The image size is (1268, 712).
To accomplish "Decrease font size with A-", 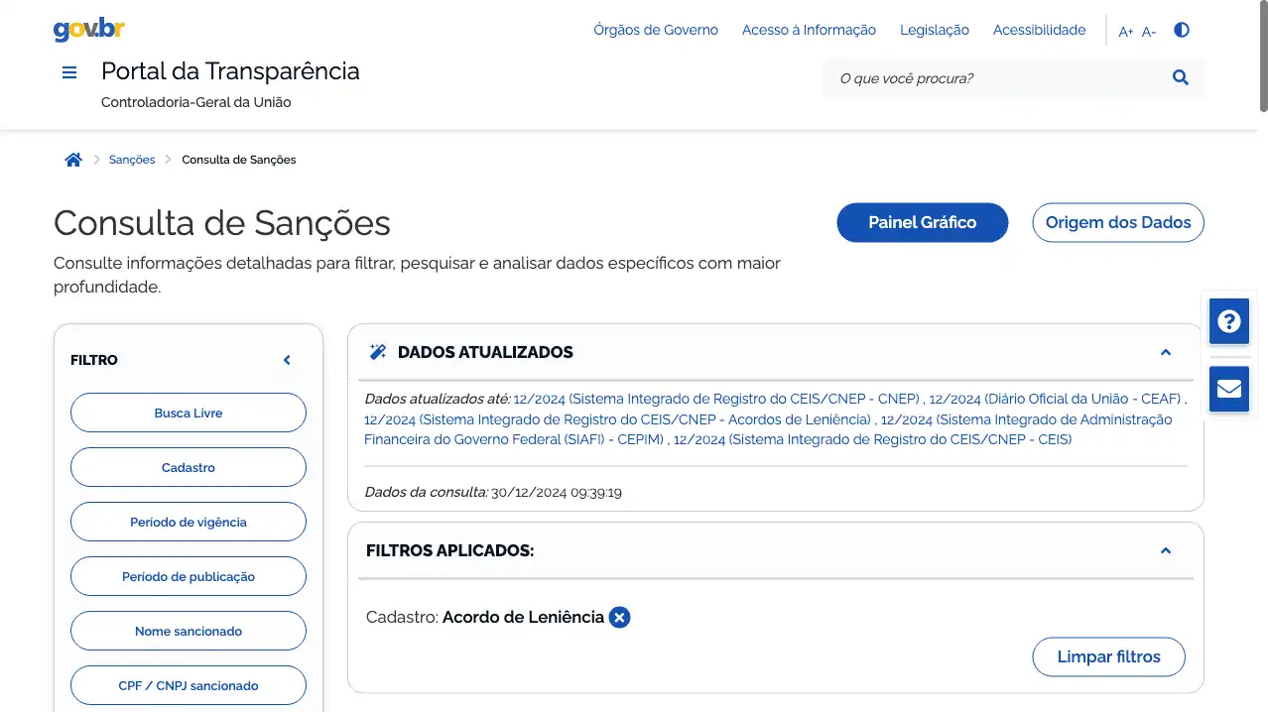I will click(1149, 32).
